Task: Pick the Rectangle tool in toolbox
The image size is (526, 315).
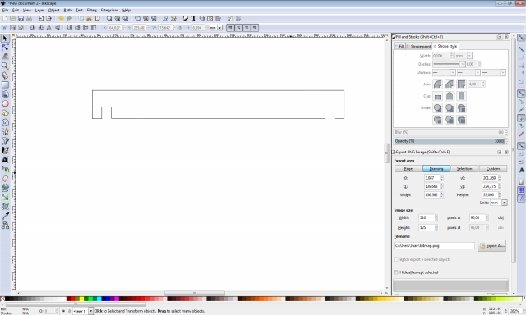Action: (x=5, y=85)
